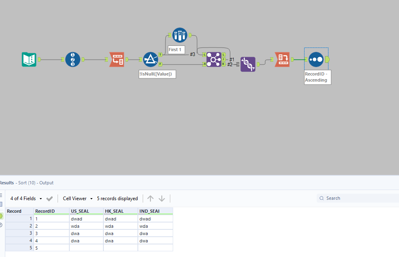The width and height of the screenshot is (399, 257).
Task: Click the Filter tool's False output anchor
Action: 160,64
